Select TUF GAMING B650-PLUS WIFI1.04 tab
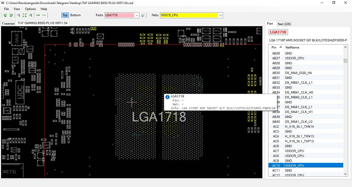 pyautogui.click(x=43, y=23)
